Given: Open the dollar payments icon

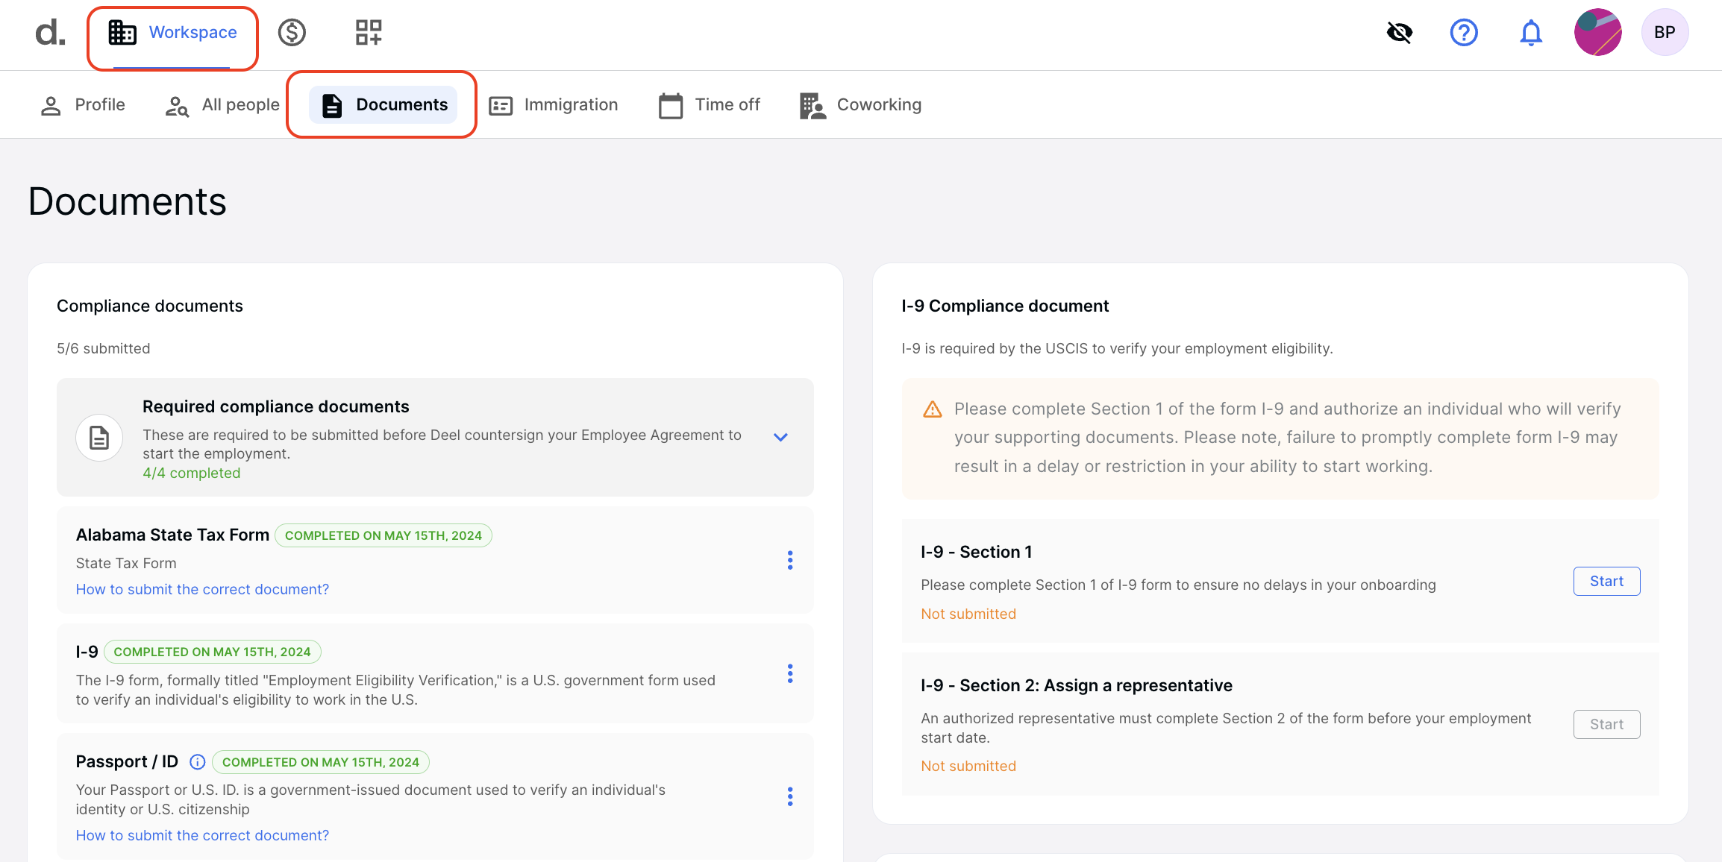Looking at the screenshot, I should coord(292,33).
